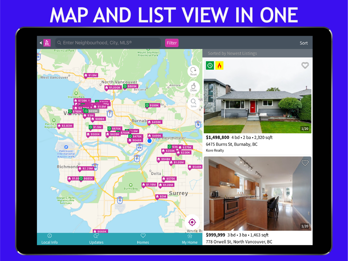Viewport: 348px width, 261px height.
Task: Select the $330K map pin
Action: click(x=184, y=152)
